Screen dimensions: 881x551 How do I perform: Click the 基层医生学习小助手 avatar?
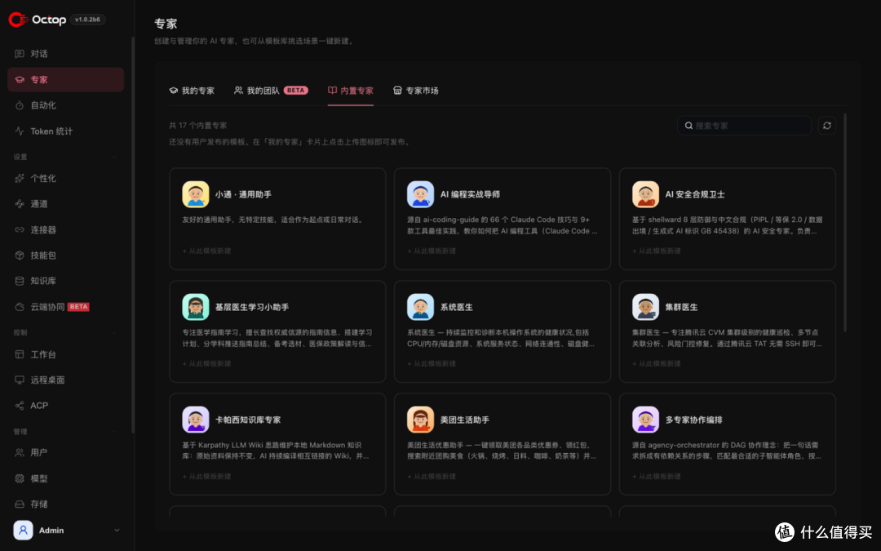[196, 307]
